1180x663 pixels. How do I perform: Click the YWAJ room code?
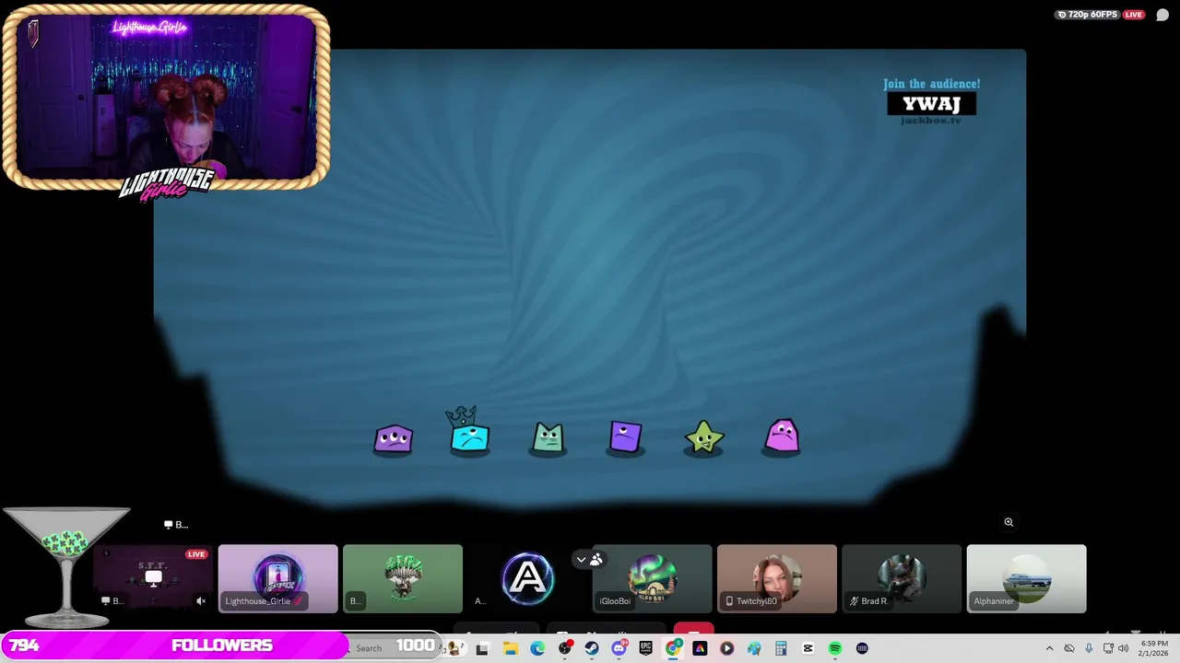(931, 104)
